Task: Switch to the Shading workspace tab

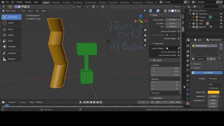Action: 103,2
